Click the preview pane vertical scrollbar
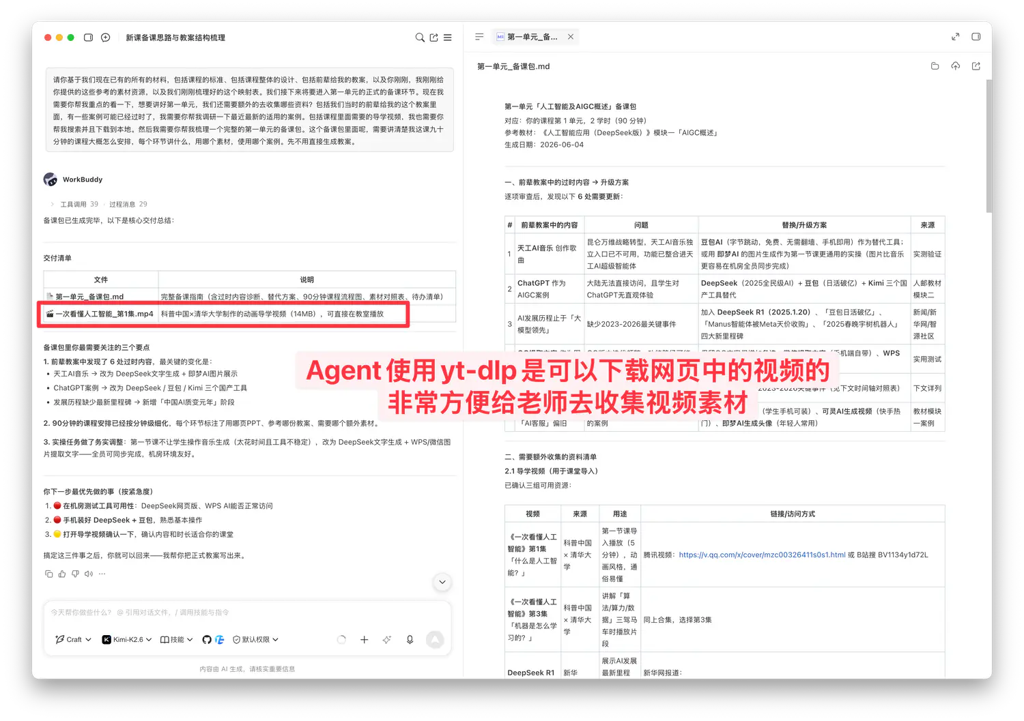This screenshot has width=1024, height=721. (989, 145)
